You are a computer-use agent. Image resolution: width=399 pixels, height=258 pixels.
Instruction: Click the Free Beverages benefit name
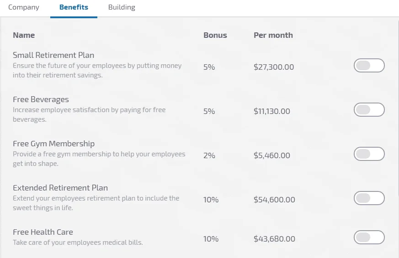(x=41, y=99)
